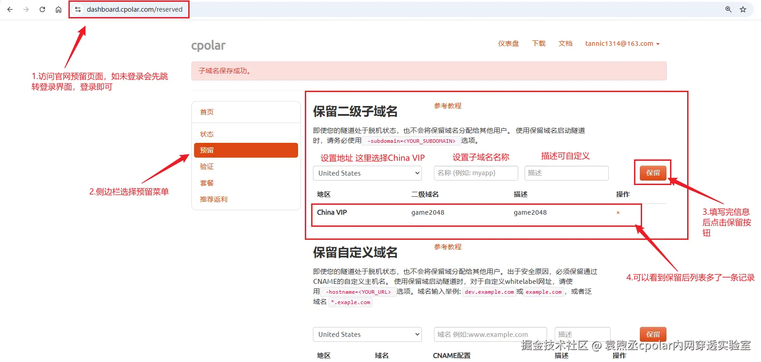
Task: Click the -subdomain=<YOUR_SUBDOMAIN> code text
Action: pos(411,141)
